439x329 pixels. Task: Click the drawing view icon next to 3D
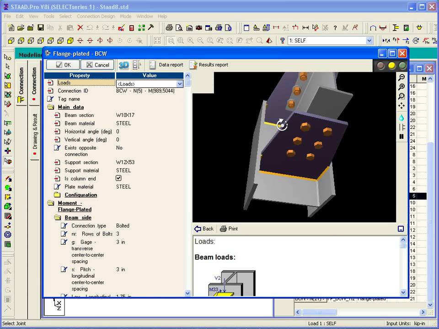click(137, 65)
